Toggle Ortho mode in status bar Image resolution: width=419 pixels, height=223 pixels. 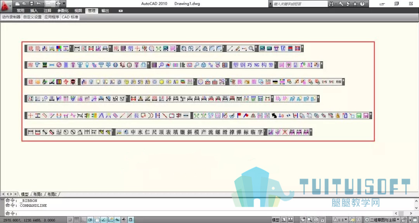83,220
